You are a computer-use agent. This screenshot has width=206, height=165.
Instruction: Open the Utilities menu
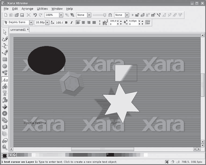tap(42, 8)
